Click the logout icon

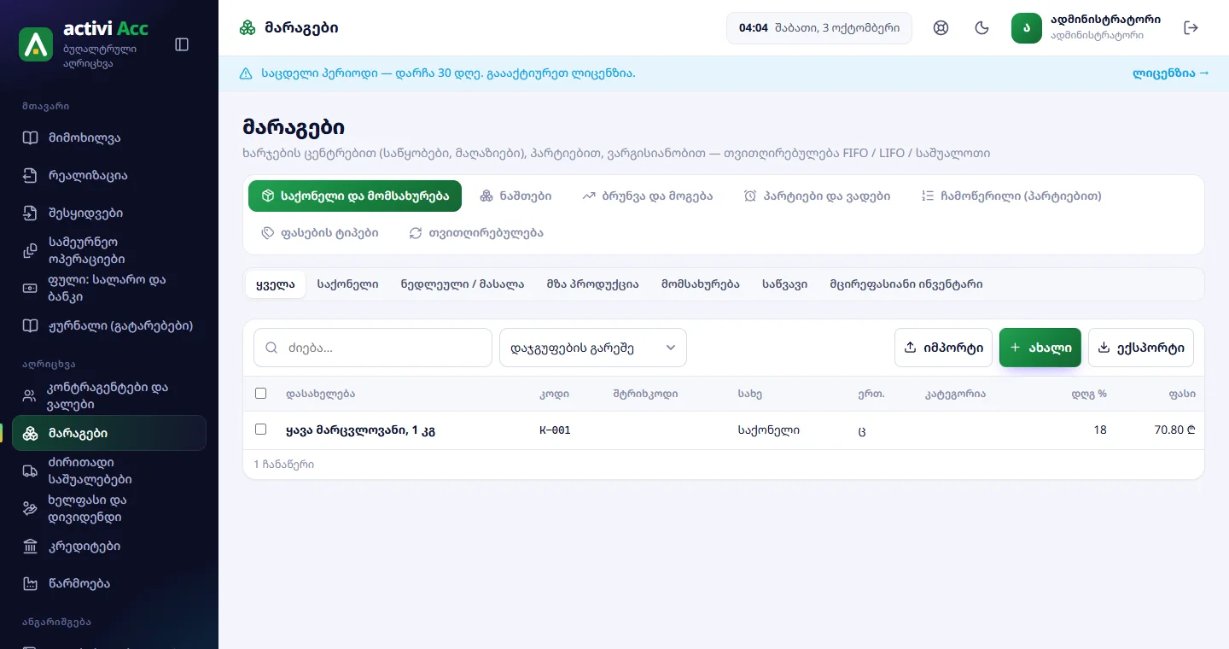point(1191,28)
